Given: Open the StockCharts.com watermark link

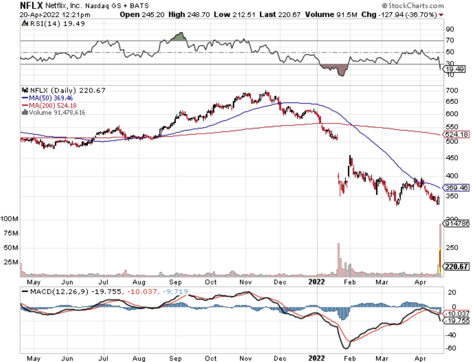Looking at the screenshot, I should (x=438, y=5).
